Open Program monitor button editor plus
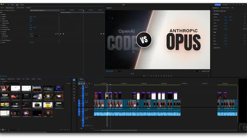The width and height of the screenshot is (247, 139). point(209,76)
